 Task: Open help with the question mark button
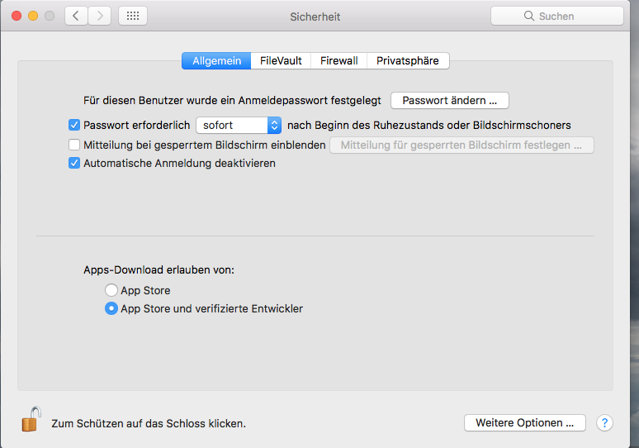(604, 423)
